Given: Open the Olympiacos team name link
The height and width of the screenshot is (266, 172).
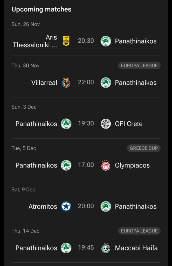Looking at the screenshot, I should [132, 165].
